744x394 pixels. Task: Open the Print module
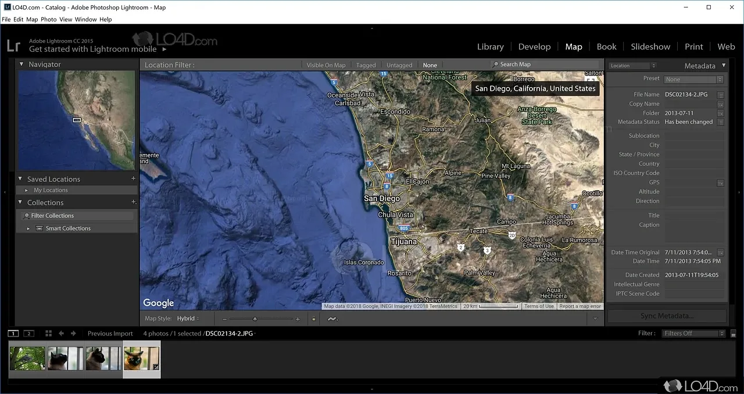pyautogui.click(x=694, y=46)
